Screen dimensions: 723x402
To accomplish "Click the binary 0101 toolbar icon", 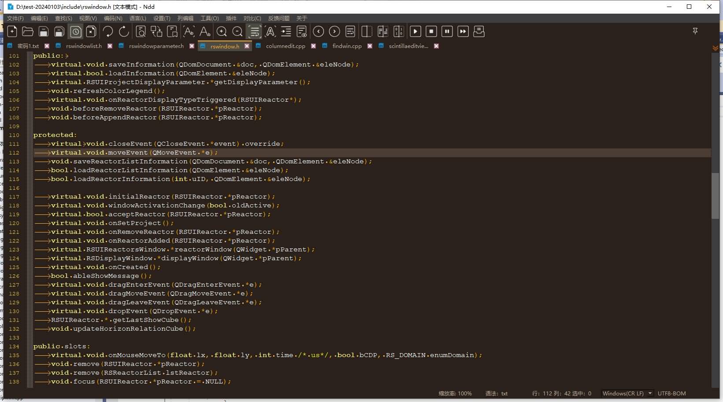I will click(398, 31).
